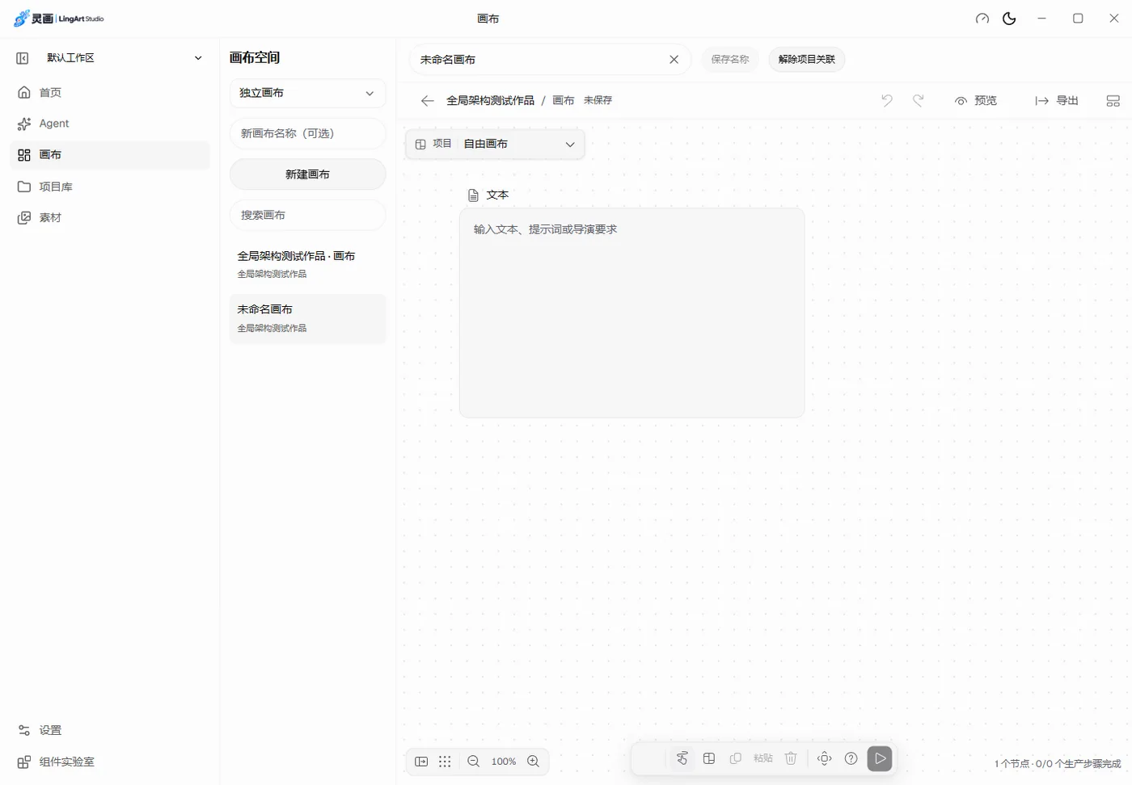Open 项目库 from the sidebar
Image resolution: width=1132 pixels, height=785 pixels.
(110, 187)
